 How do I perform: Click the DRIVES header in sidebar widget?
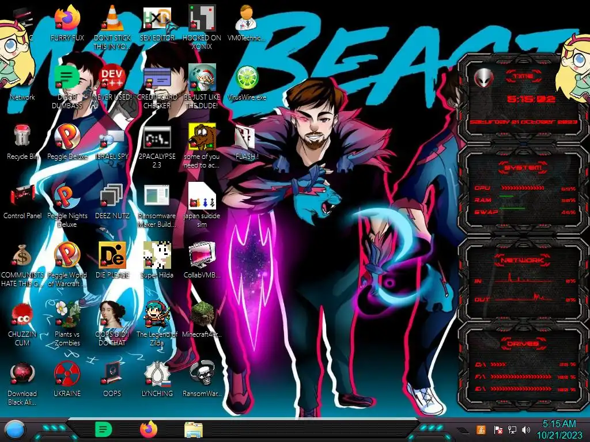523,344
